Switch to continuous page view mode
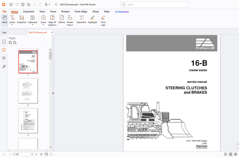 (x=231, y=154)
